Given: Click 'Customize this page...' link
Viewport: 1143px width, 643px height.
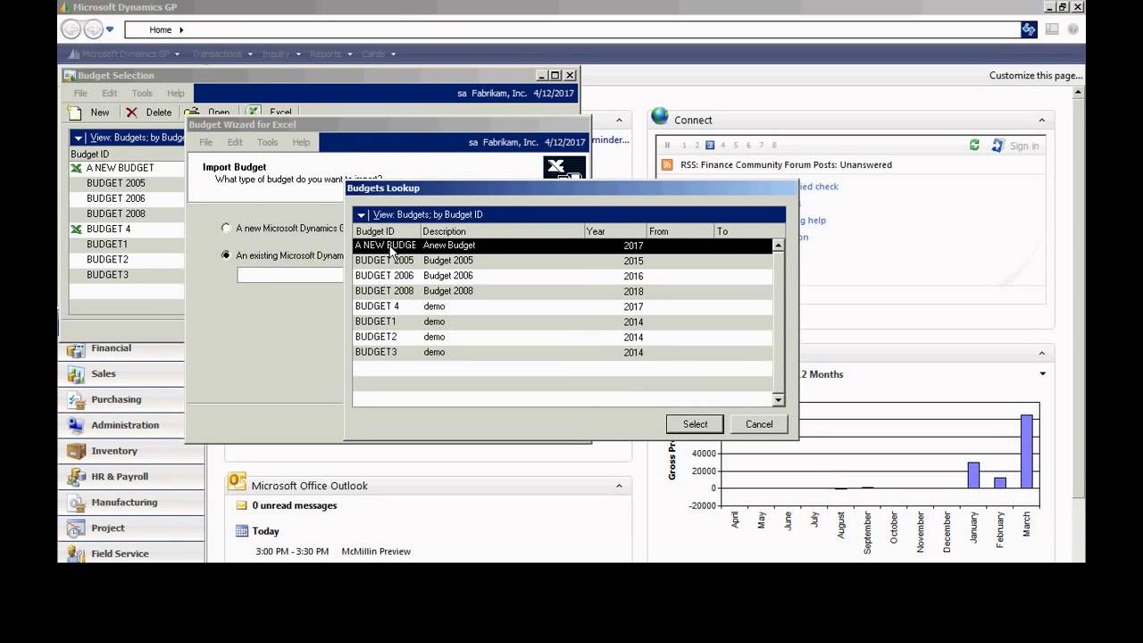Looking at the screenshot, I should [1036, 76].
